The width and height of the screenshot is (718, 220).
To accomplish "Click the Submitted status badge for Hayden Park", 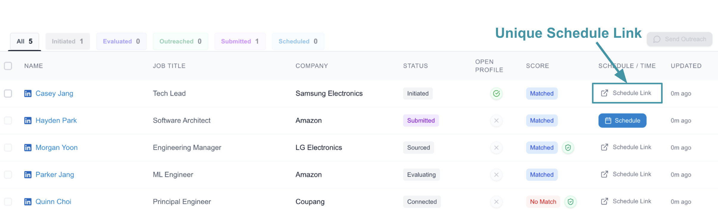I will tap(421, 121).
